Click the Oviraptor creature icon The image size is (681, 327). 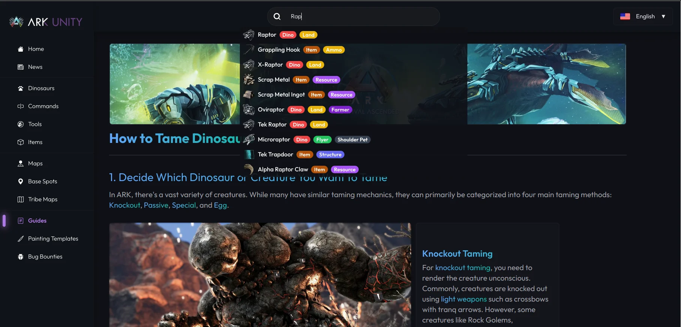(249, 110)
